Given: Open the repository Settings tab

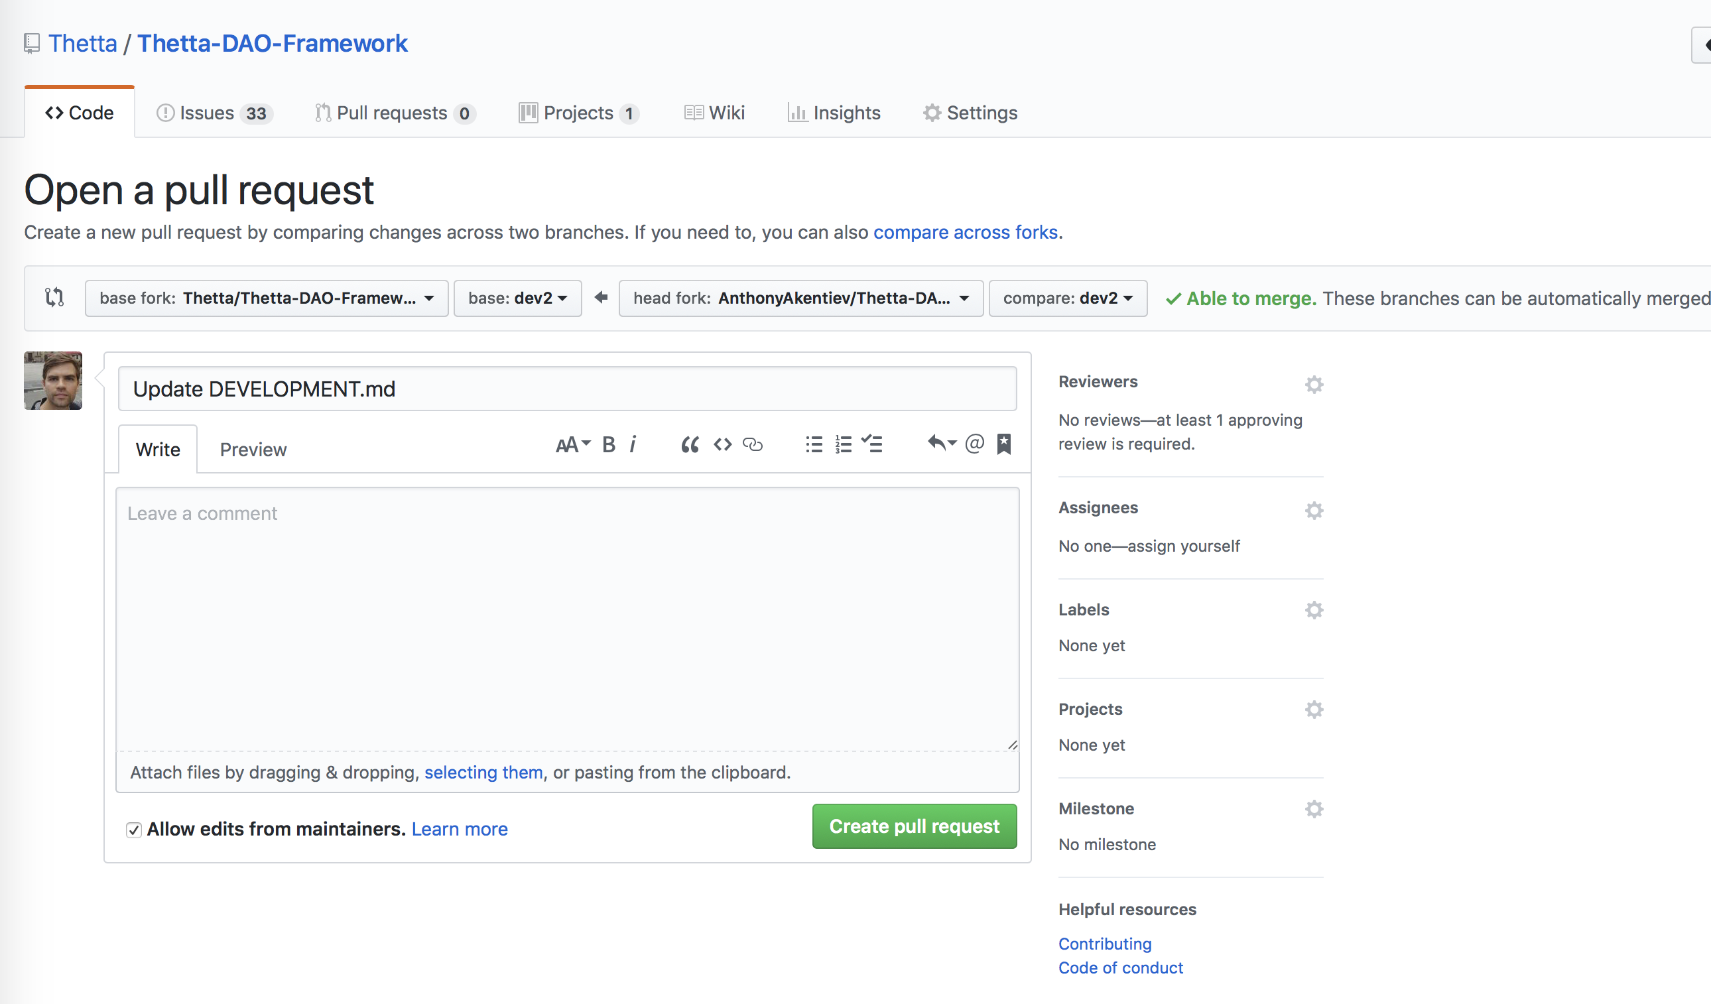Looking at the screenshot, I should [970, 113].
